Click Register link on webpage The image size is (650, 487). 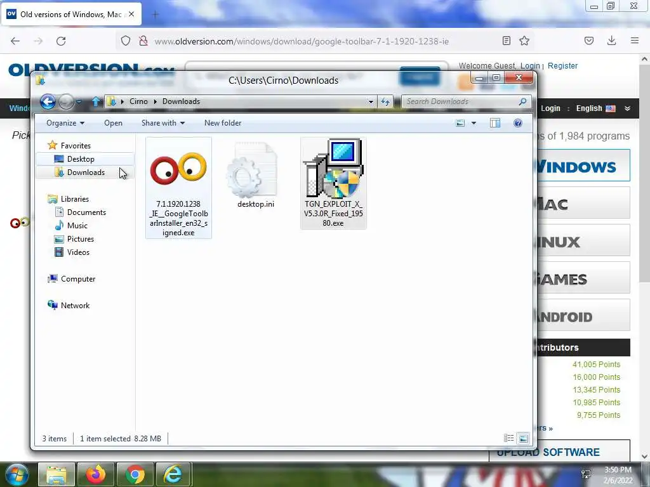pos(562,65)
